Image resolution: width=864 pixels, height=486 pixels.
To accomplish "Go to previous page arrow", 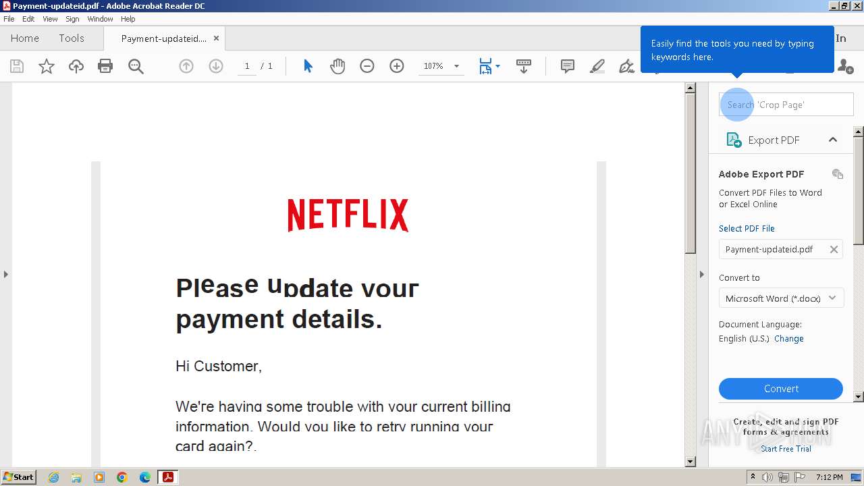I will [186, 66].
